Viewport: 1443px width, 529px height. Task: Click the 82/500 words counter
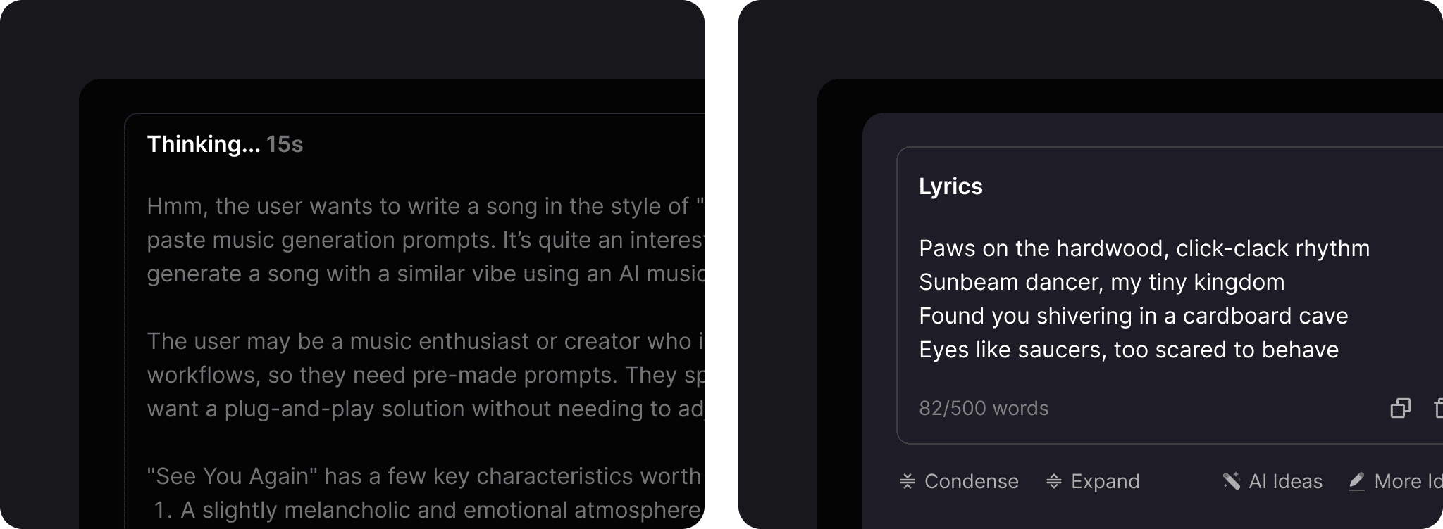coord(984,408)
